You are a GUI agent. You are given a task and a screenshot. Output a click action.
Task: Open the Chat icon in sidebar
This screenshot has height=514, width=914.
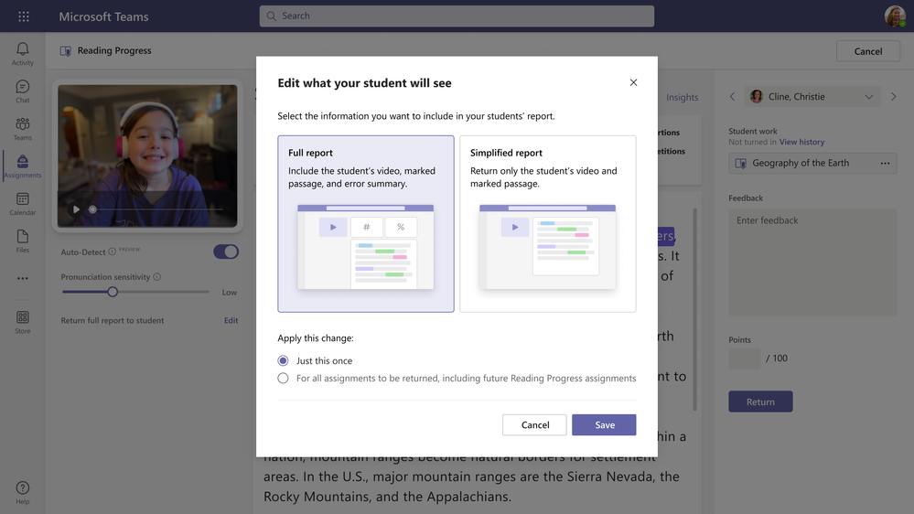tap(23, 87)
